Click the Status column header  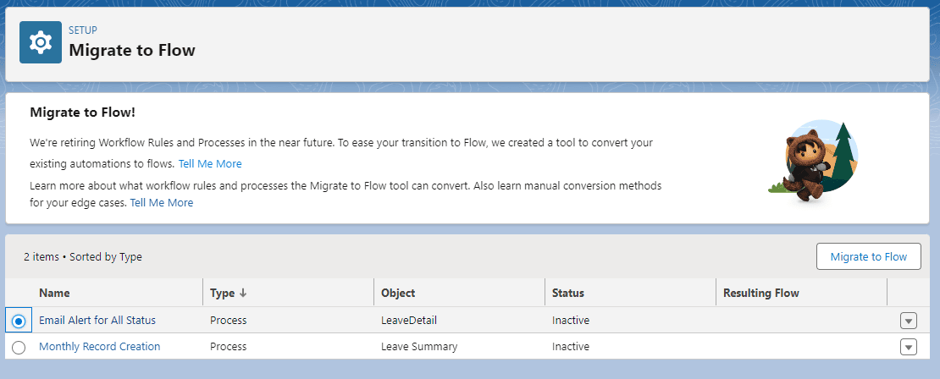pos(567,293)
